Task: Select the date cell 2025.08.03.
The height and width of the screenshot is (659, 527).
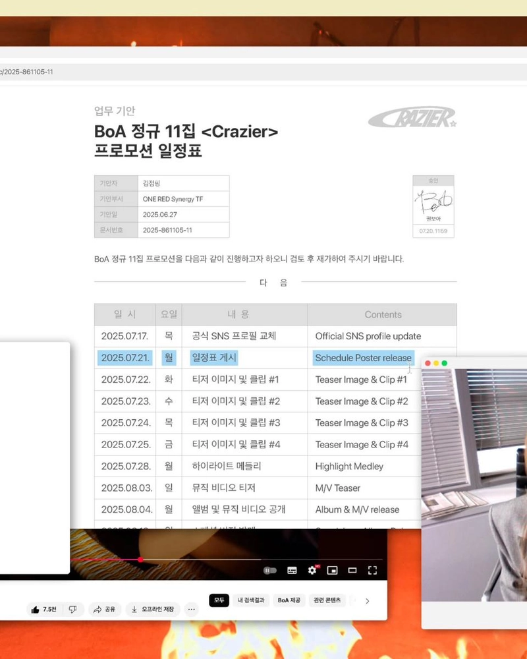Action: (x=125, y=488)
